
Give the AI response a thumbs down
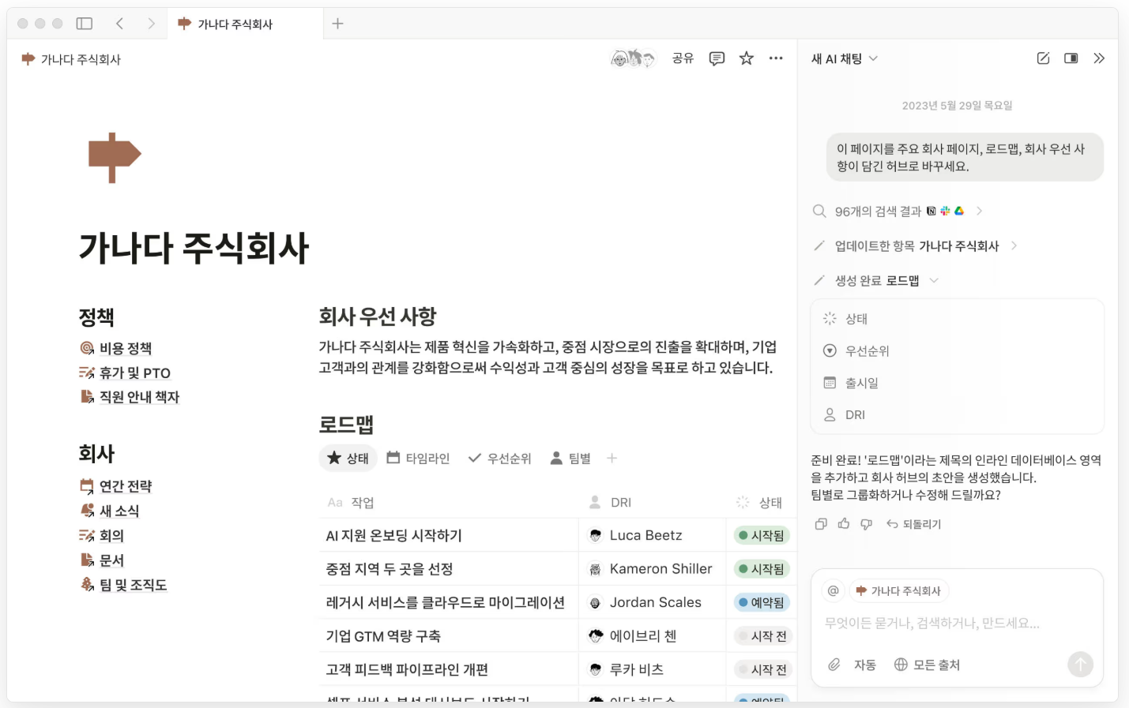pos(866,523)
